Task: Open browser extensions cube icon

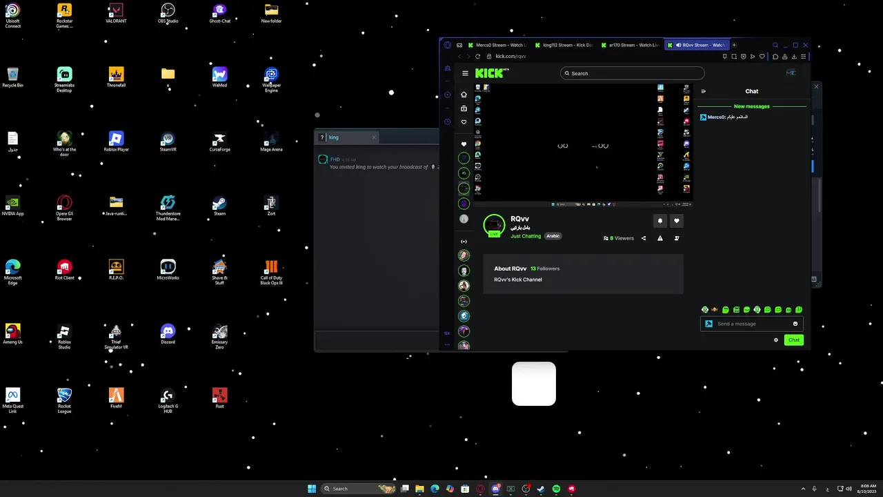Action: pos(775,57)
